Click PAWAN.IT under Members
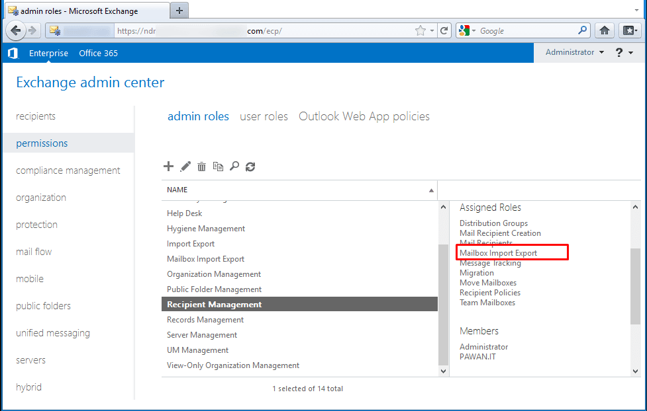Viewport: 647px width, 411px height. coord(477,357)
